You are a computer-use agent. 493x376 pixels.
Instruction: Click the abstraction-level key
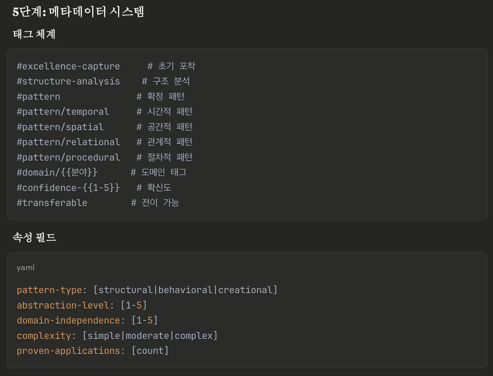click(63, 306)
